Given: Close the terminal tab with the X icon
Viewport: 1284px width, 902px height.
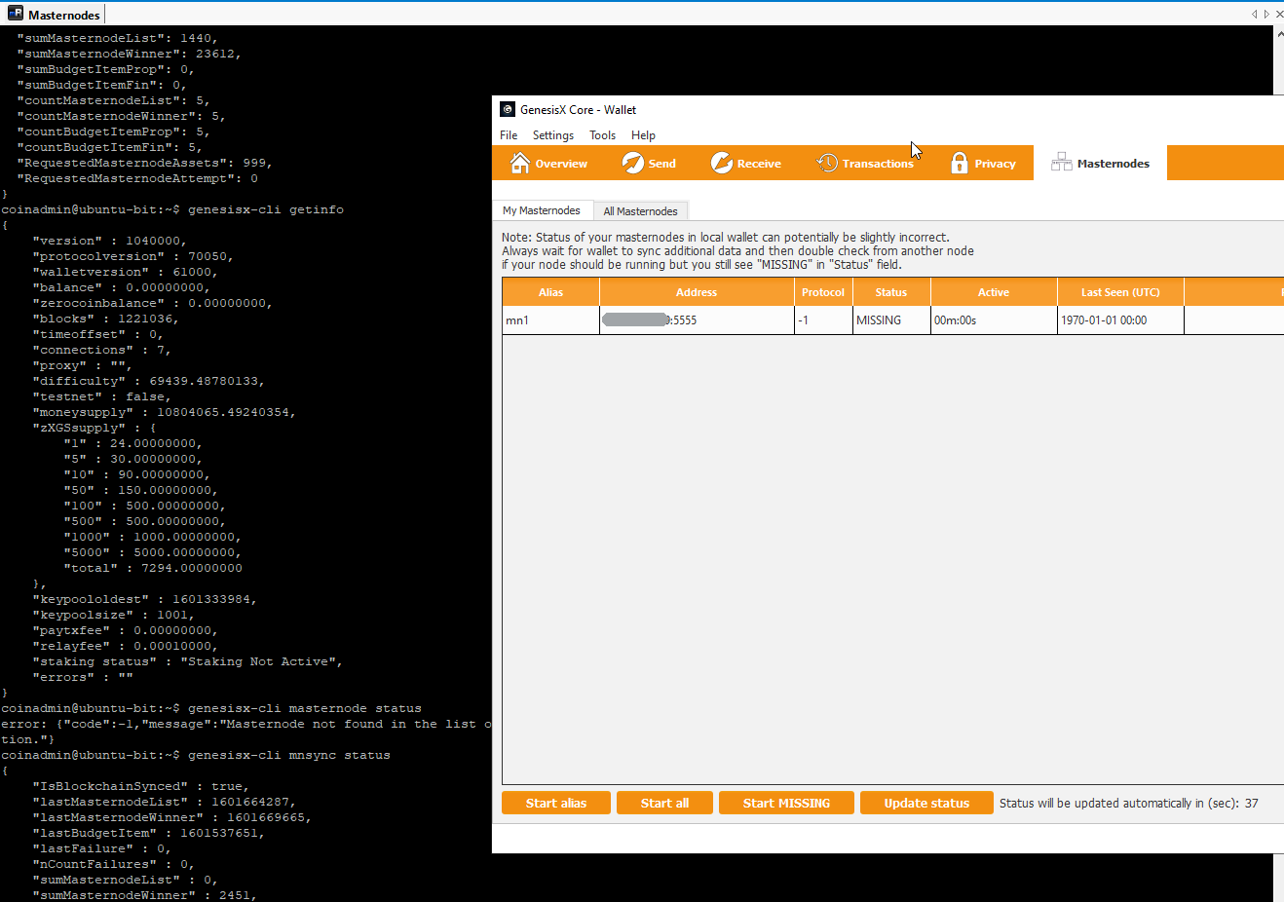Looking at the screenshot, I should tap(1278, 14).
